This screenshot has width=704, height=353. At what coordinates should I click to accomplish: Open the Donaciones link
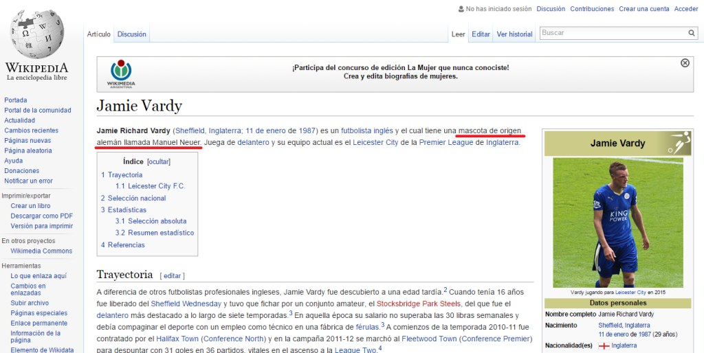22,171
